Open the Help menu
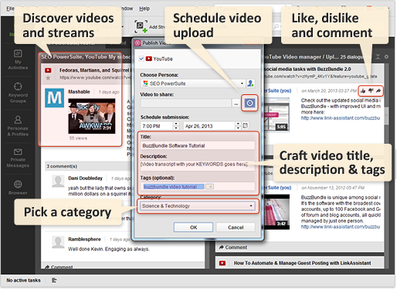 point(144,8)
